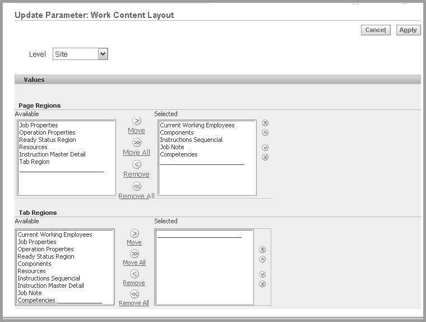
Task: Select Operation Properties in Tab Regions Available list
Action: pos(45,249)
